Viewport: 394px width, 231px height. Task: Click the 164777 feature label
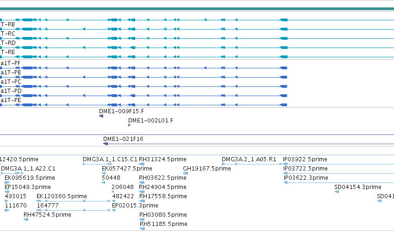[x=48, y=206]
